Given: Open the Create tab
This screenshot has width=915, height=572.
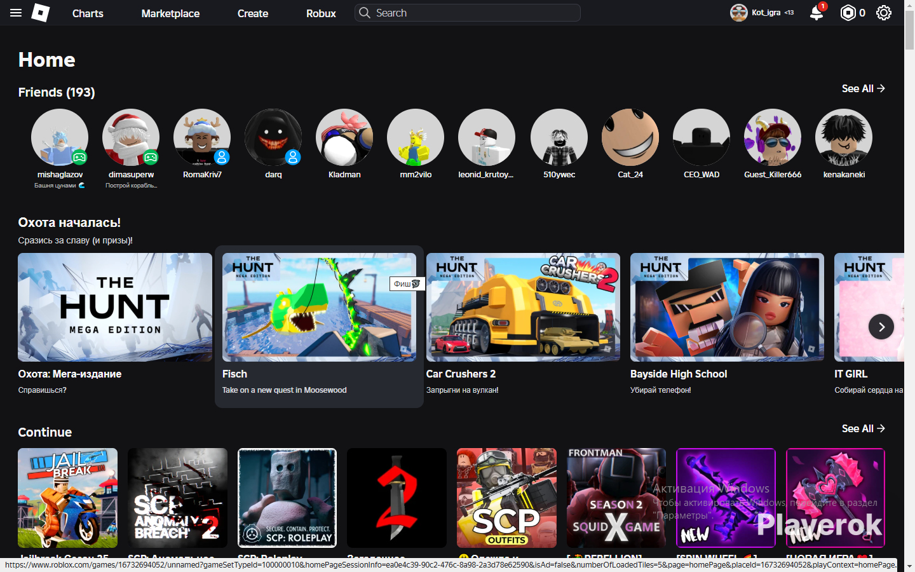Looking at the screenshot, I should click(253, 13).
